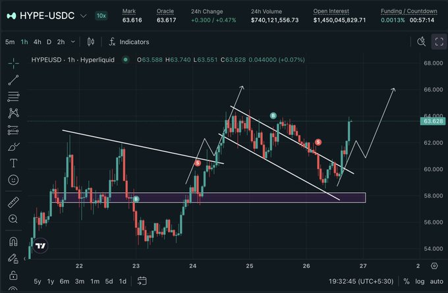The height and width of the screenshot is (293, 448).
Task: Toggle lock on drawing mode pencil
Action: (13, 259)
